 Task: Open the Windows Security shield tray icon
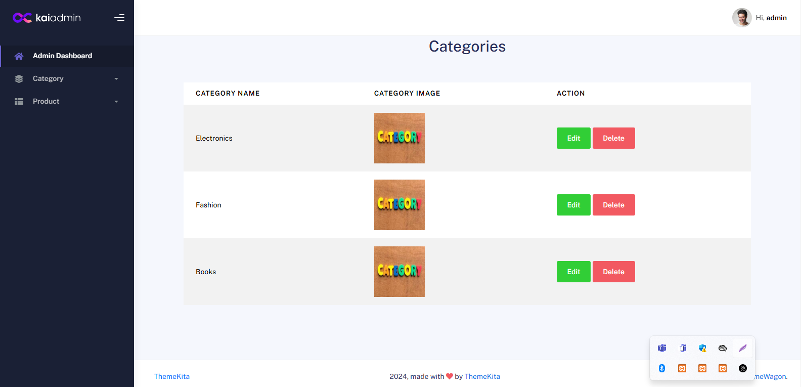[x=702, y=348]
